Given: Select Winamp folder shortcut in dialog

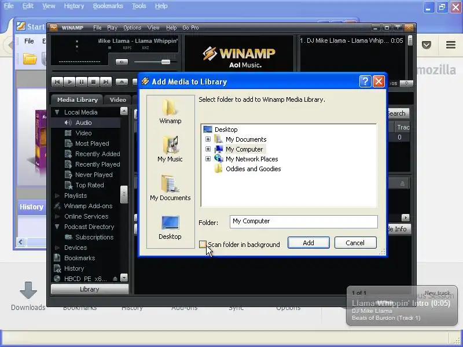Looking at the screenshot, I should click(170, 112).
